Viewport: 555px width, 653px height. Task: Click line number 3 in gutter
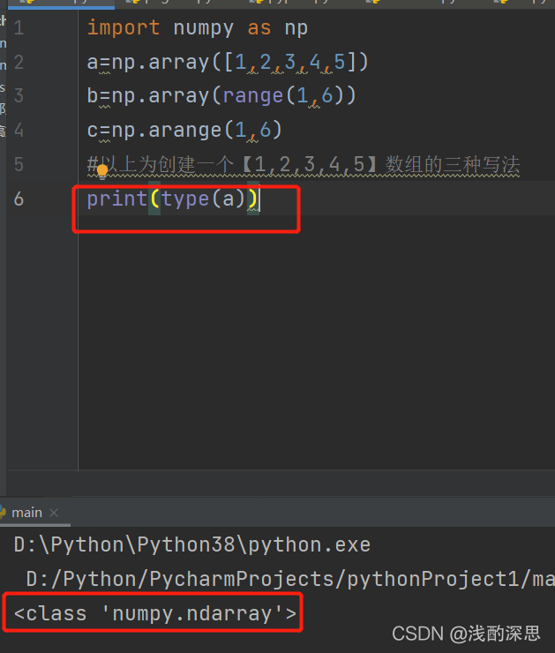tap(19, 96)
